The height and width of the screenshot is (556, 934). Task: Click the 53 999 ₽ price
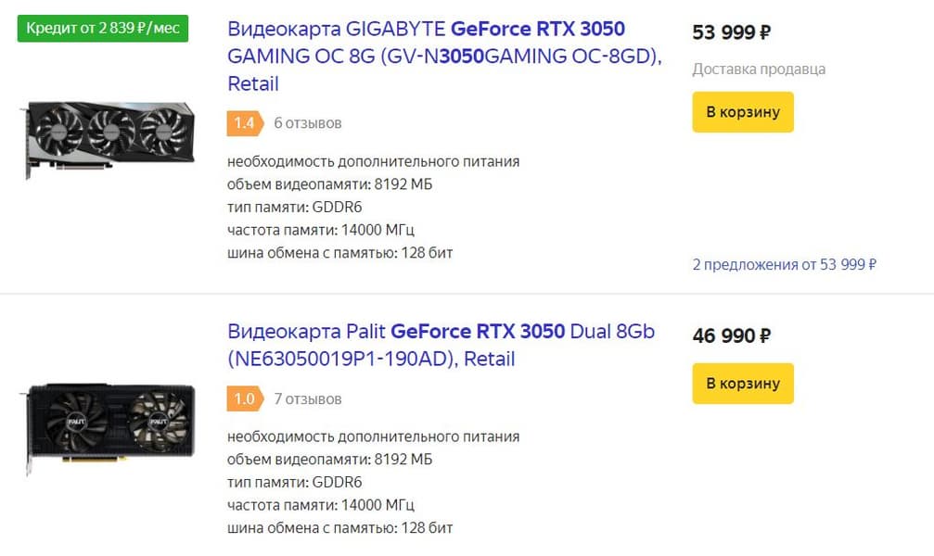coord(731,32)
